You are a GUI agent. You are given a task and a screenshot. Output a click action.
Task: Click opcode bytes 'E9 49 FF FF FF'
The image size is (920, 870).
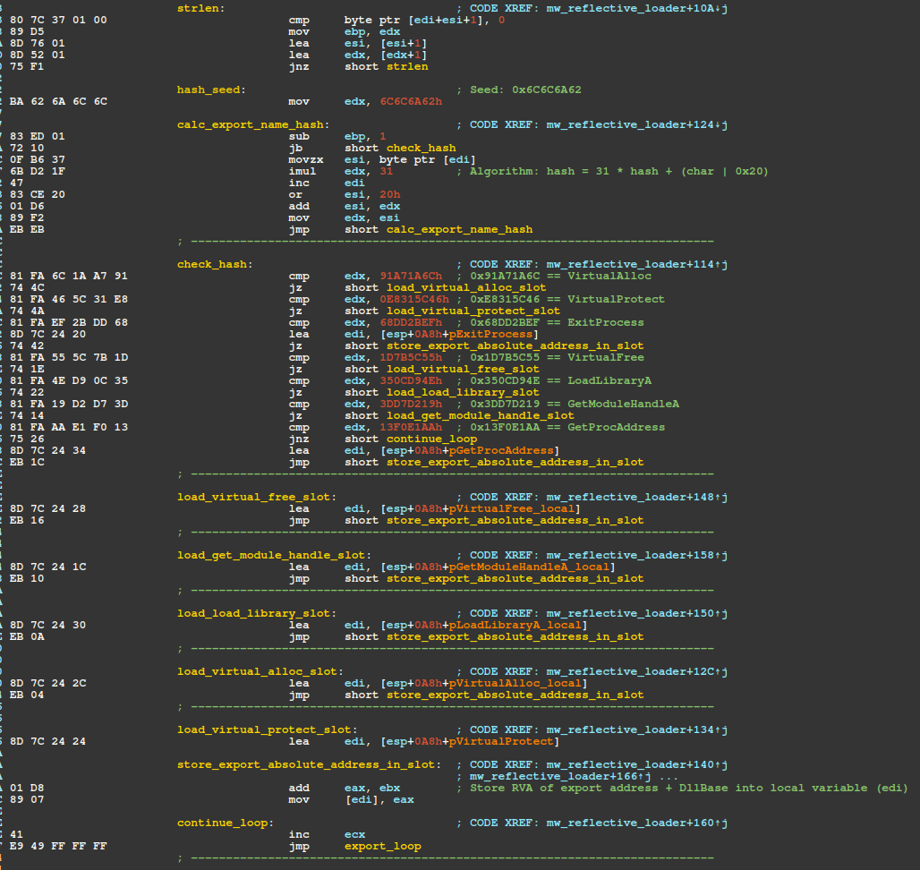58,846
